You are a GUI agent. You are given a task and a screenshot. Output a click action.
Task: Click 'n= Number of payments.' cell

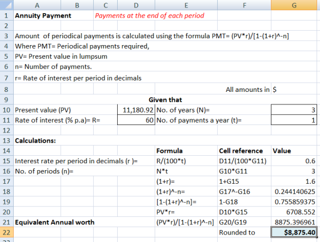53,67
